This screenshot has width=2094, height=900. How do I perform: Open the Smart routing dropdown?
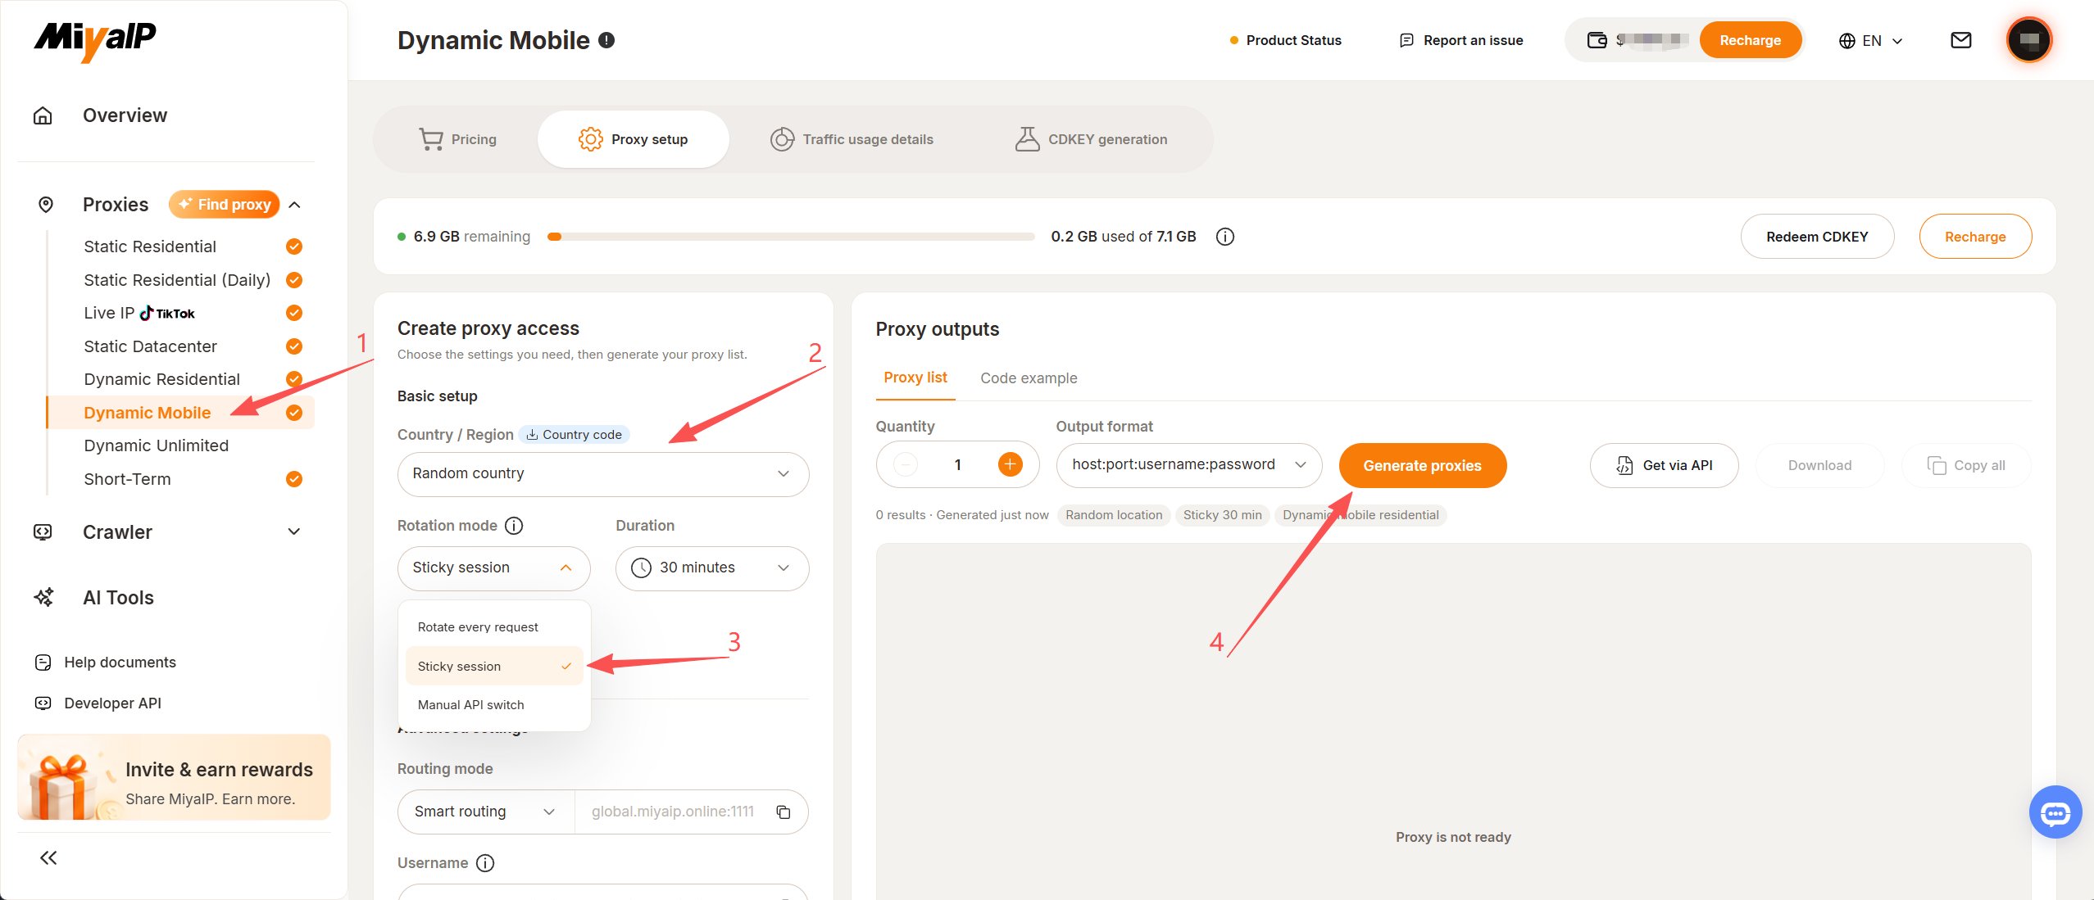(x=486, y=812)
